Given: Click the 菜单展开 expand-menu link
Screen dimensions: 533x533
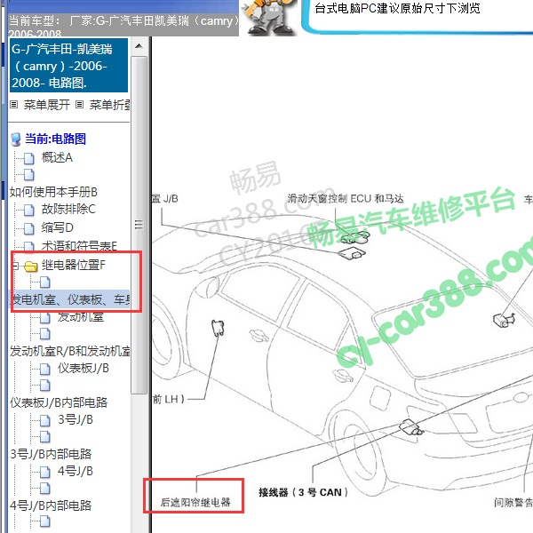Looking at the screenshot, I should pyautogui.click(x=46, y=105).
